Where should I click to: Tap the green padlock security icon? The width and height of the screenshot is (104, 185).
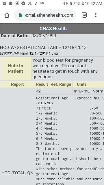click(20, 15)
